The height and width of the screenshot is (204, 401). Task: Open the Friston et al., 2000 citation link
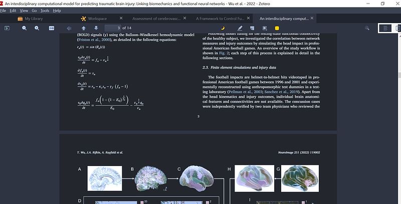point(95,39)
